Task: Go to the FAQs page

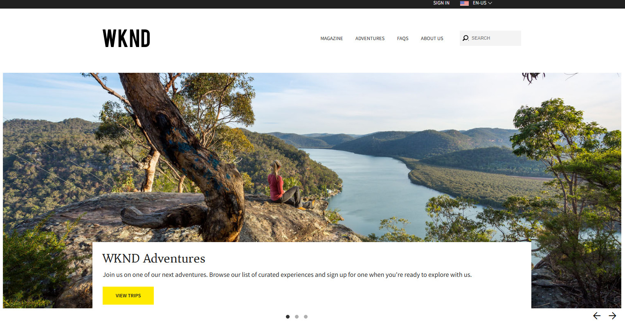Action: click(x=403, y=38)
